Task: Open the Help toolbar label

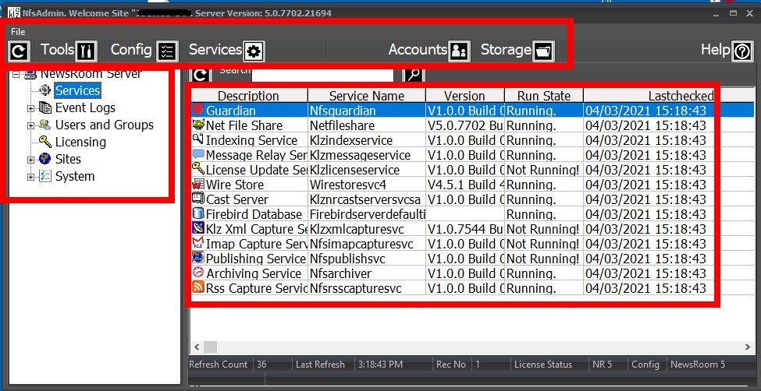Action: click(716, 49)
